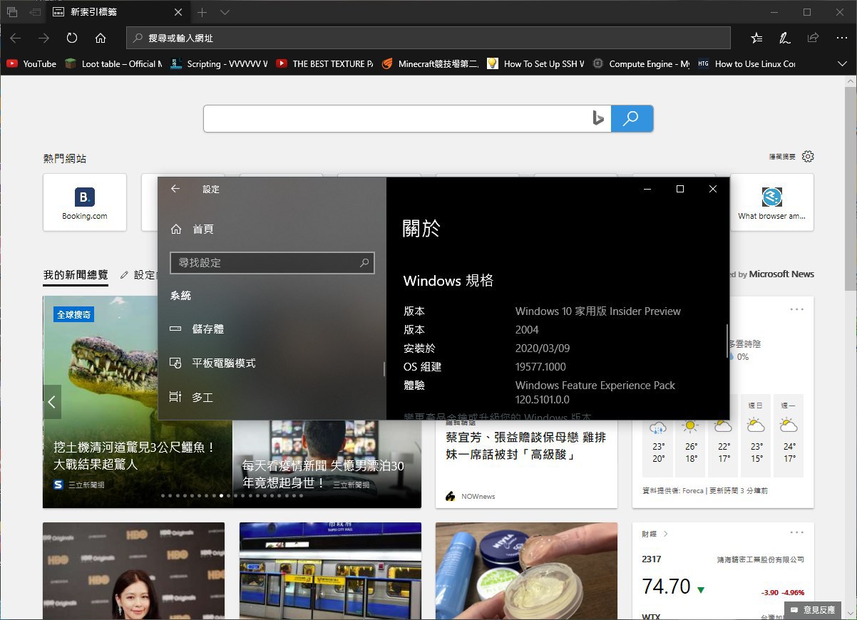Expand the tab previews chevron
Viewport: 857px width, 620px height.
(x=225, y=12)
